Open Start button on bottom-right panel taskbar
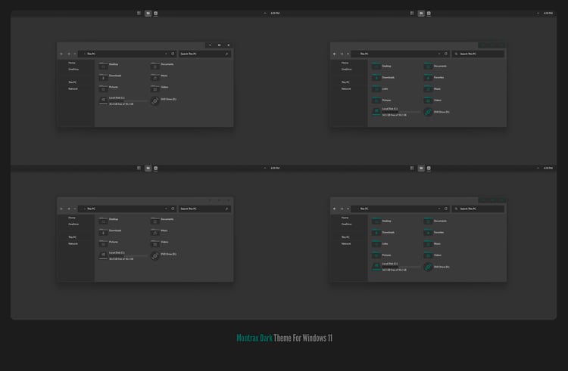 (412, 168)
